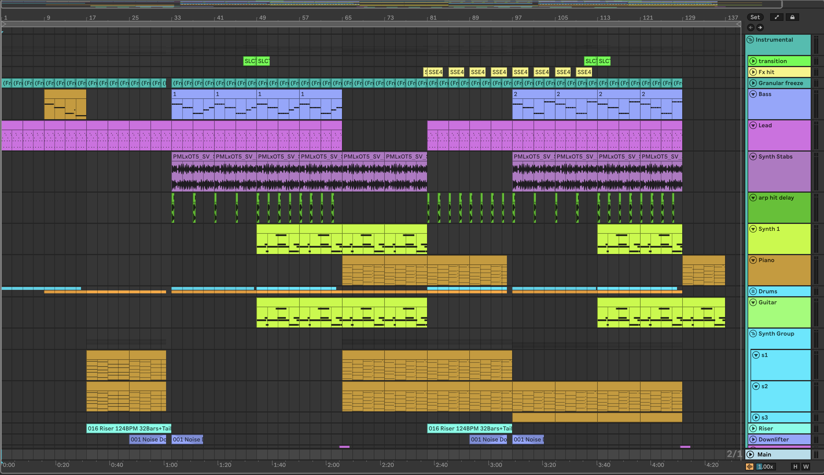This screenshot has height=475, width=824.
Task: Toggle the orange waveform view icon
Action: click(750, 467)
